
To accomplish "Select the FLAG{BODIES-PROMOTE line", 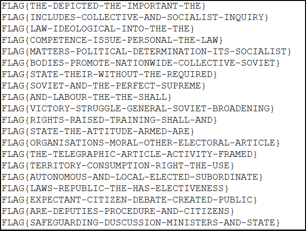I will (x=141, y=63).
